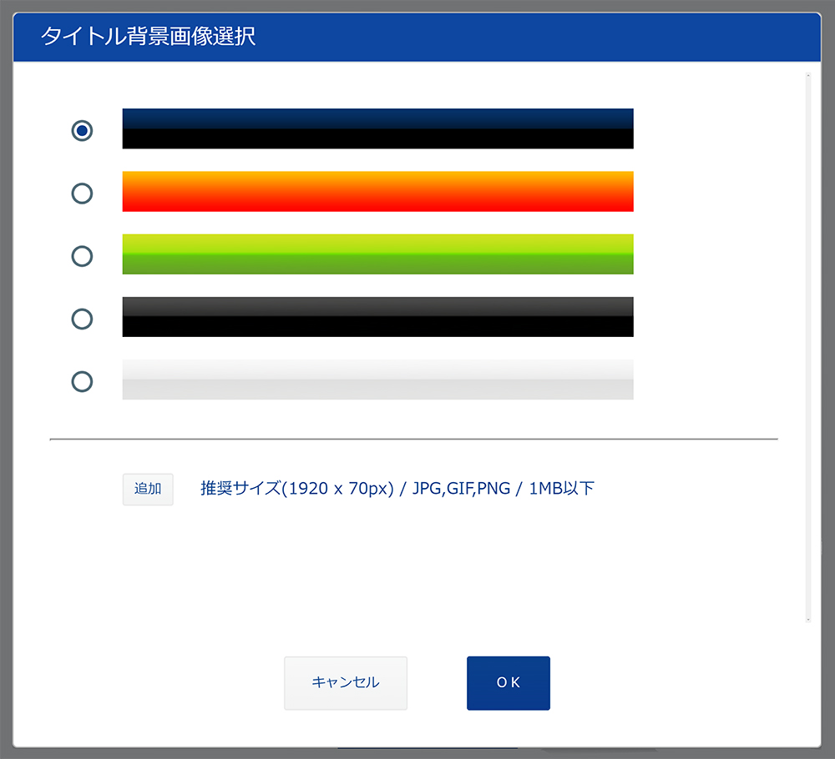Click the white-gray gradient banner preview

click(x=377, y=379)
